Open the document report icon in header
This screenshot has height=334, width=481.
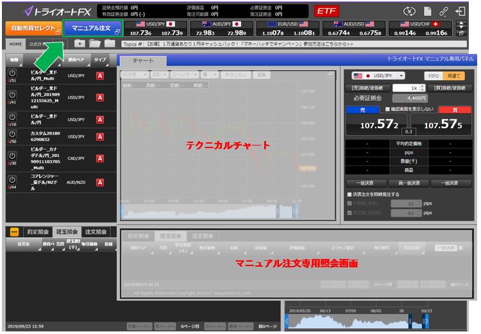click(x=427, y=12)
